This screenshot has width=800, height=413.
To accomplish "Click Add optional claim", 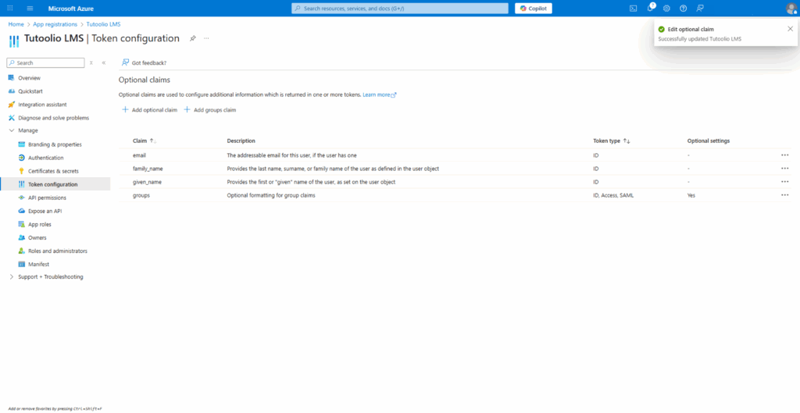I will (x=149, y=110).
